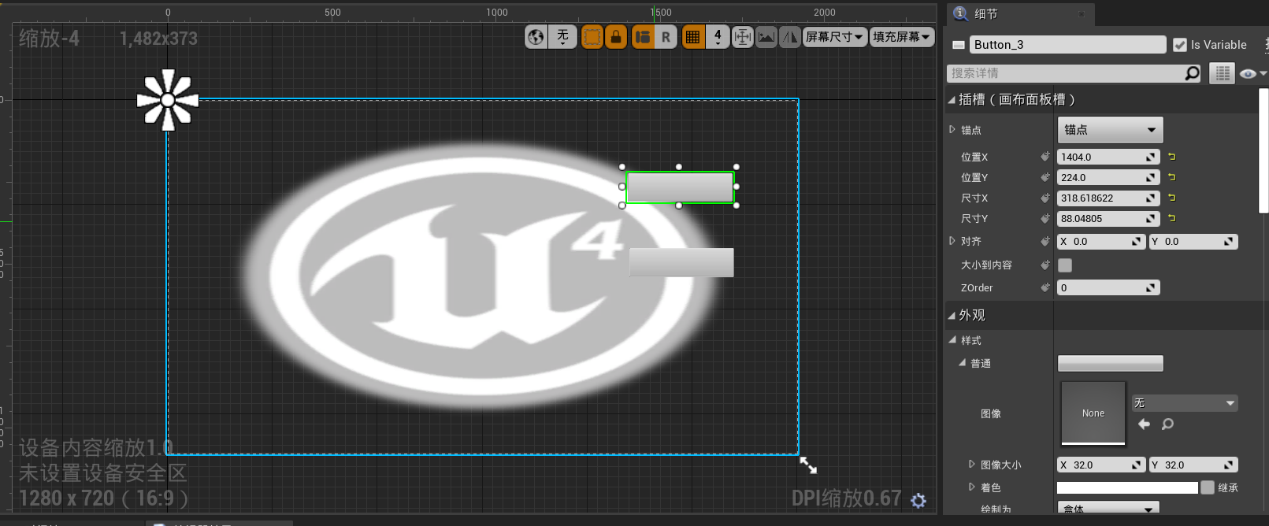Viewport: 1269px width, 526px height.
Task: Click the None image thumbnail
Action: coord(1093,413)
